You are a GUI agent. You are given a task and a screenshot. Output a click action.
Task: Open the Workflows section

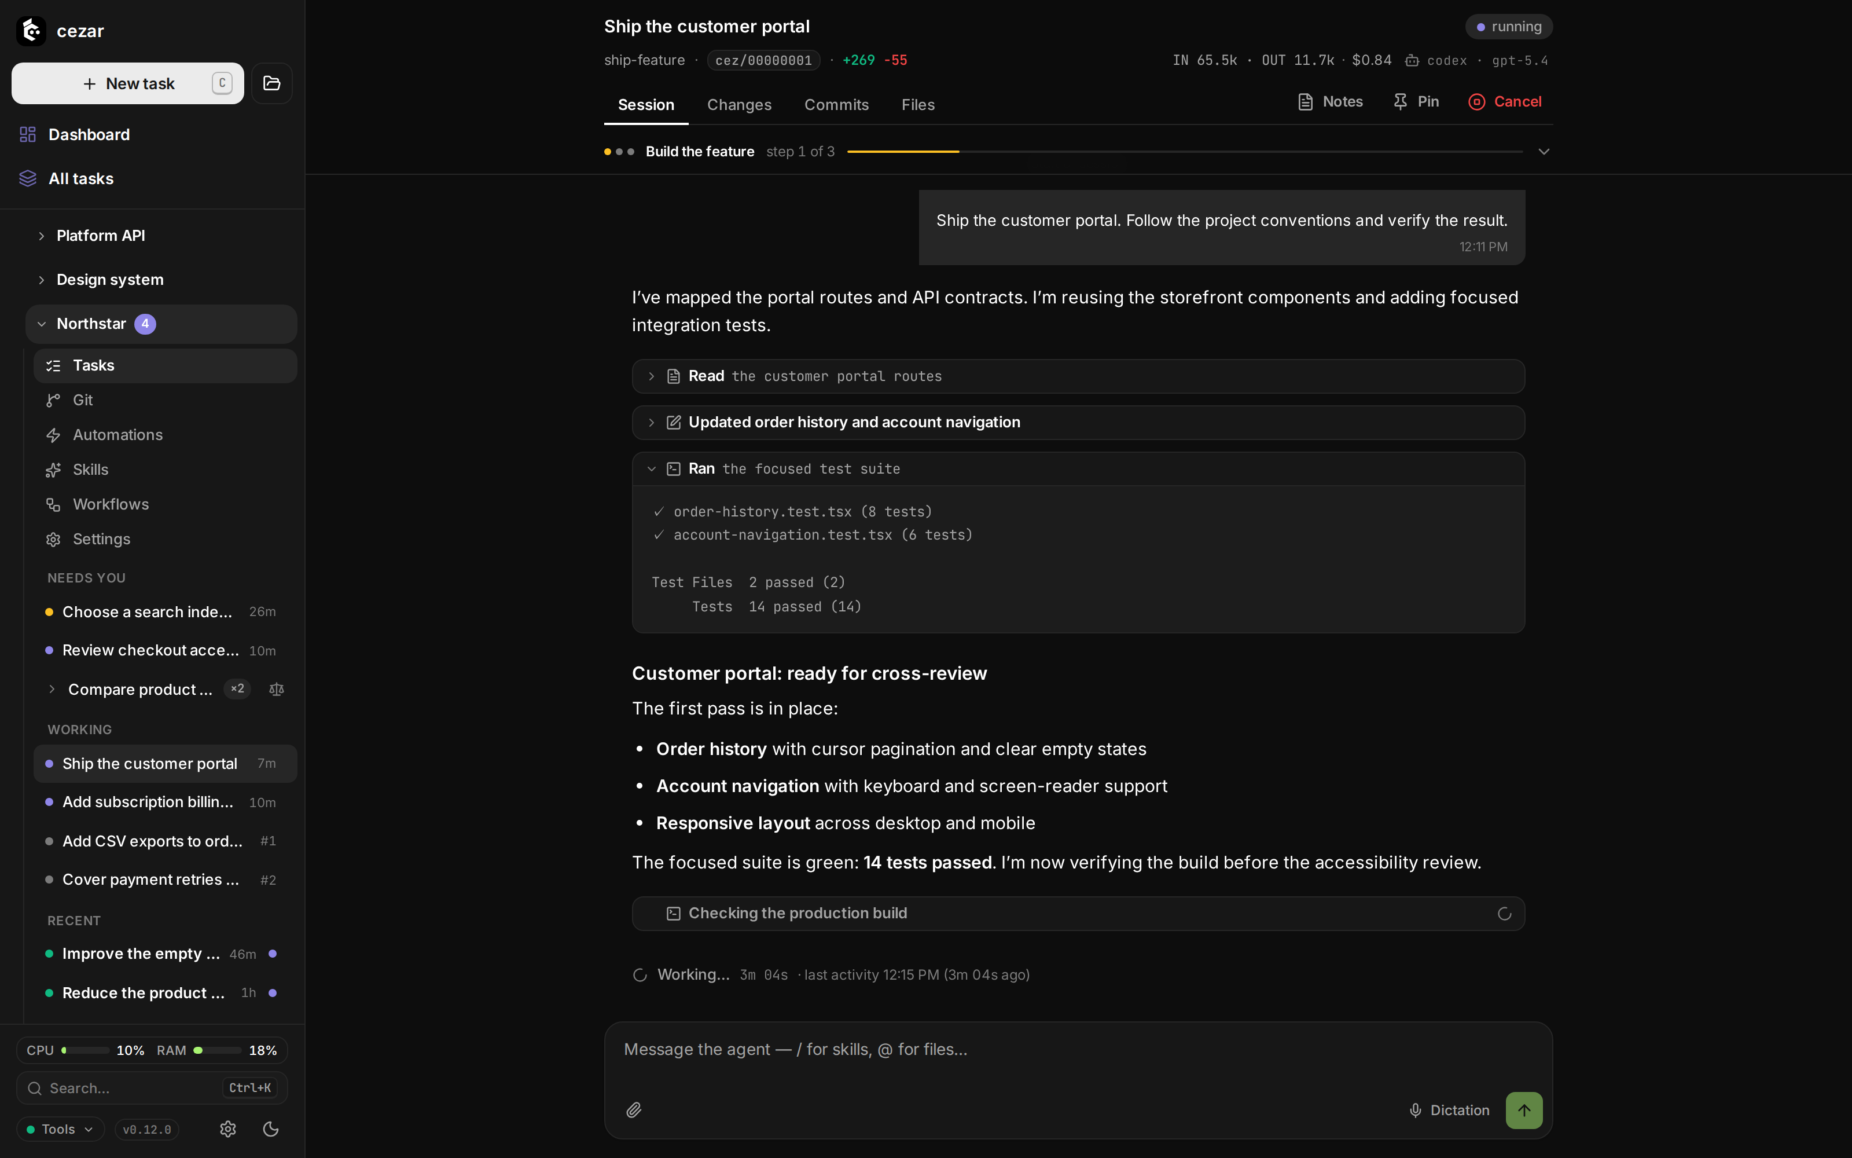point(164,504)
